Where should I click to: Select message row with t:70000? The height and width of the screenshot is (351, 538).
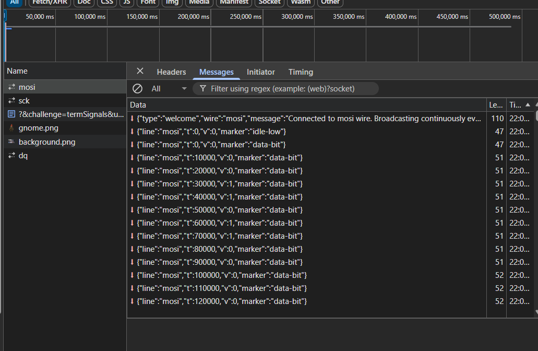point(331,236)
